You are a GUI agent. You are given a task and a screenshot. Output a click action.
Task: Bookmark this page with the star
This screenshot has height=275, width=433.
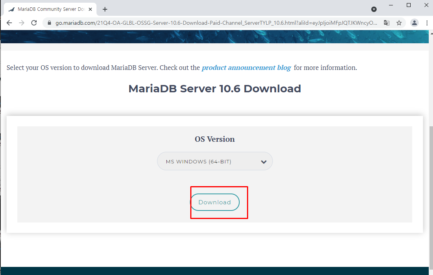point(399,23)
